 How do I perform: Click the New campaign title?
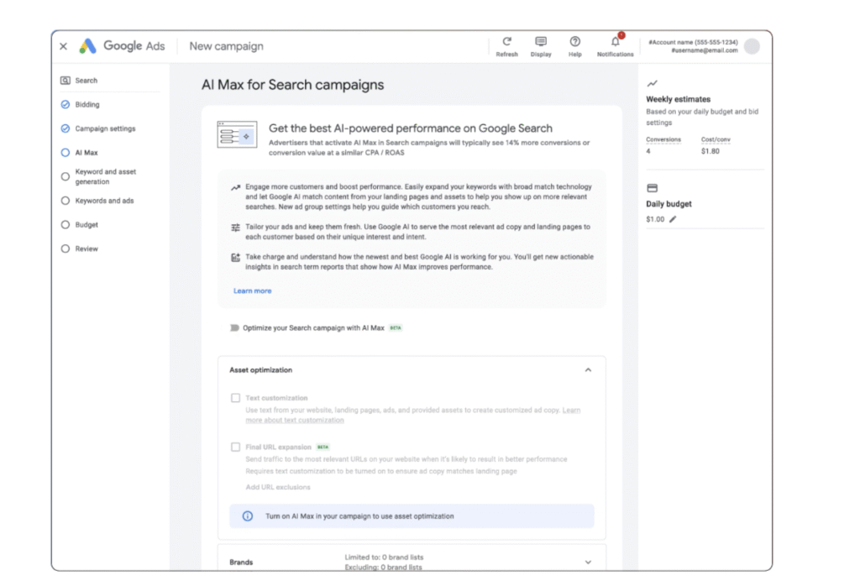point(227,46)
